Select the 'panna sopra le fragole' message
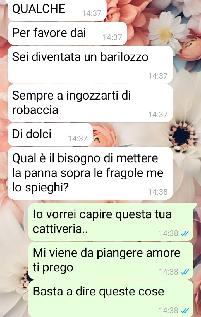Screen dimensions: 201x317 [90, 173]
